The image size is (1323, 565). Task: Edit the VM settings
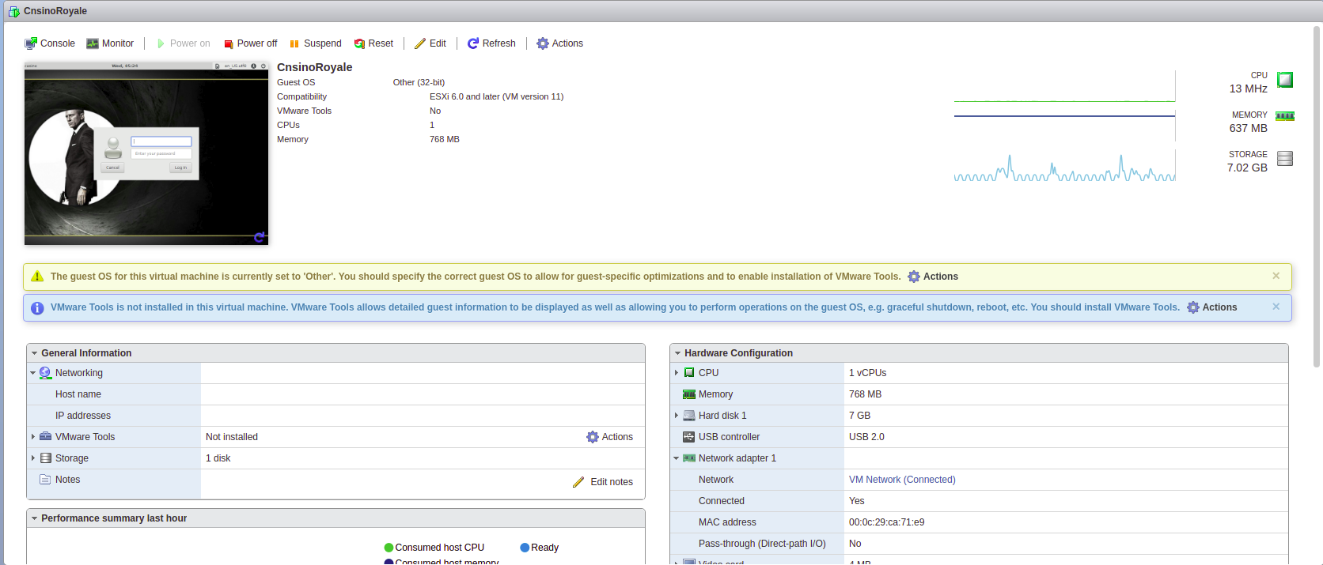click(430, 43)
